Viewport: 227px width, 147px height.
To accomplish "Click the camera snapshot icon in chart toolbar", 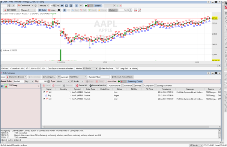I will coord(62,6).
